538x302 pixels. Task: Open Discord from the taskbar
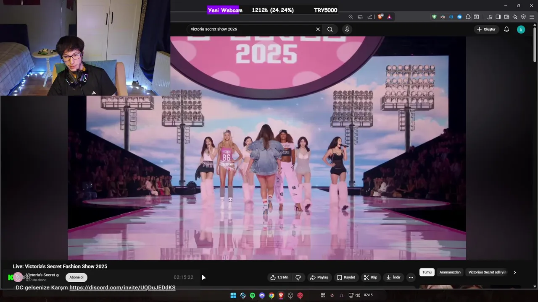(262, 295)
